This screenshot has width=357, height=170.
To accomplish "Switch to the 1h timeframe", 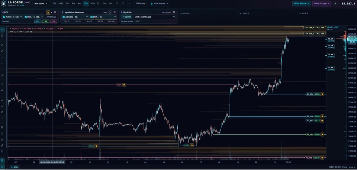I will [x=98, y=3].
